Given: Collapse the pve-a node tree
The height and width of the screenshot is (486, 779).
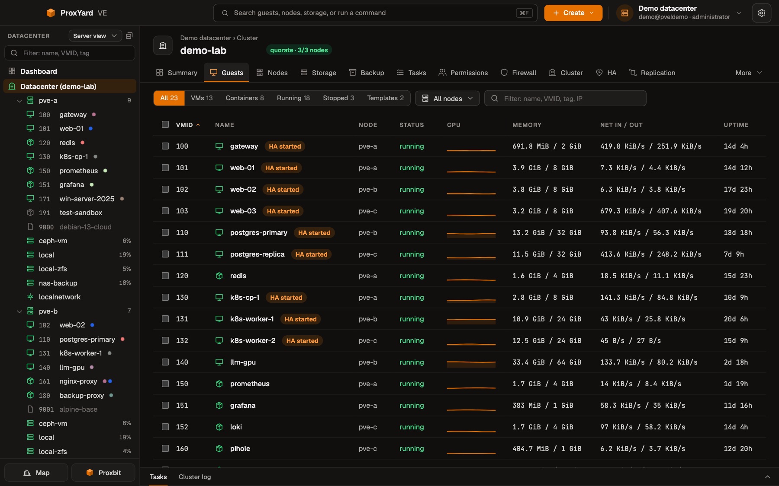Looking at the screenshot, I should (x=19, y=101).
